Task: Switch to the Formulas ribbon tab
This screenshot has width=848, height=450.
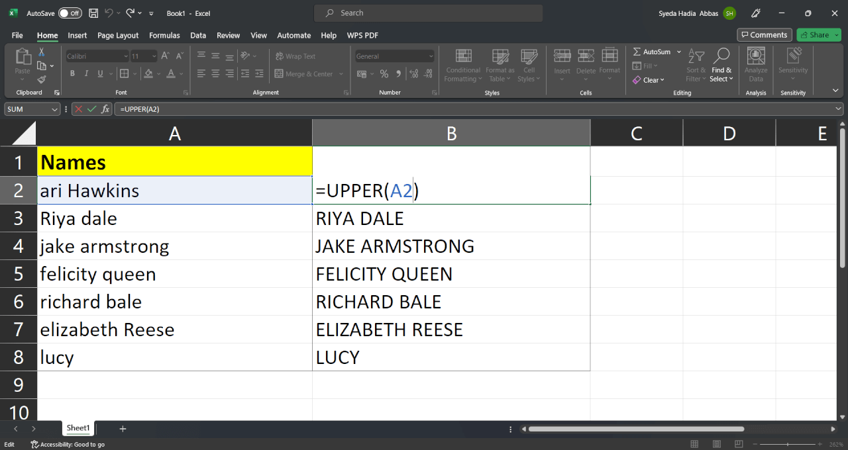Action: pos(164,35)
